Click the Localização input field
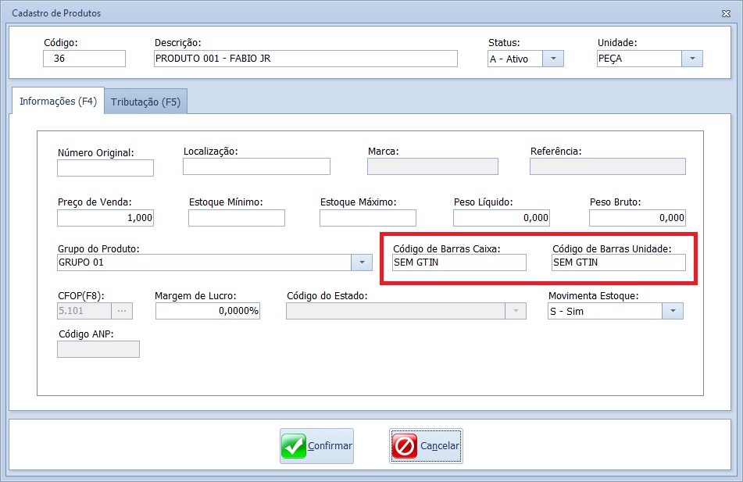Image resolution: width=743 pixels, height=482 pixels. 256,166
